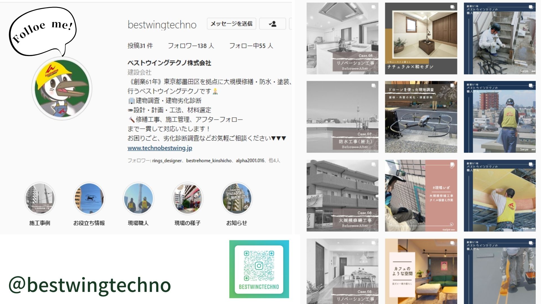This screenshot has width=541, height=304.
Task: Open the カフェのような空間 post
Action: tap(421, 271)
